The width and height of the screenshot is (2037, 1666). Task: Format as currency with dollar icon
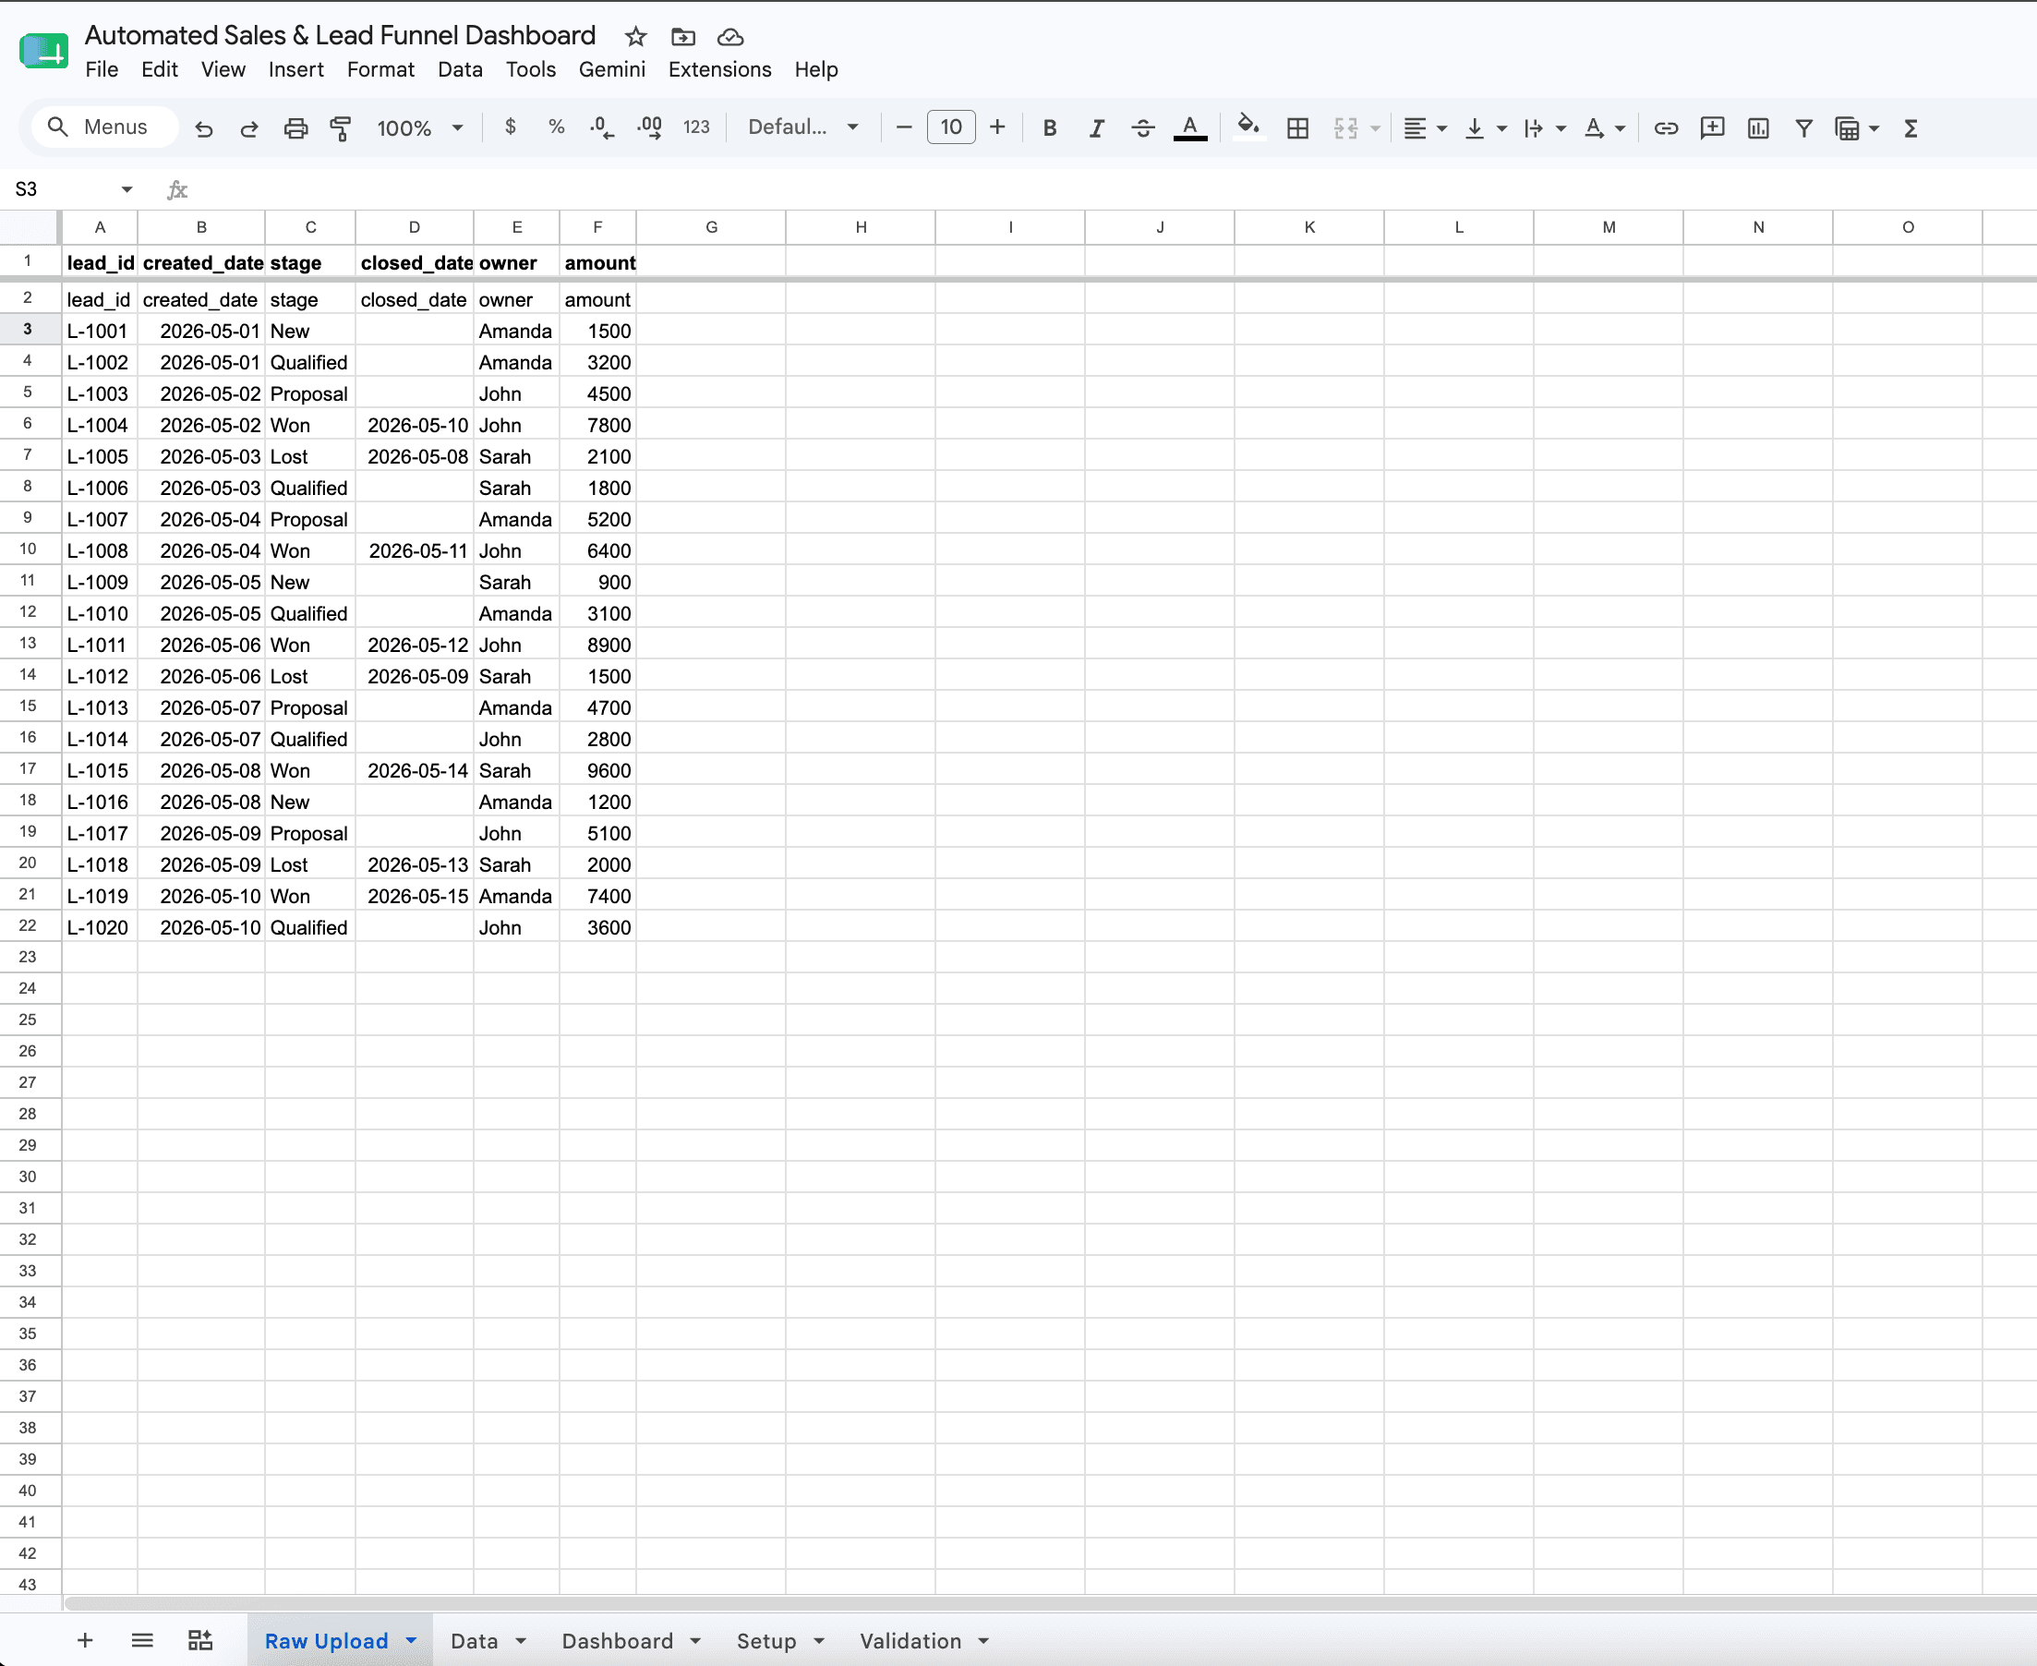click(x=511, y=127)
